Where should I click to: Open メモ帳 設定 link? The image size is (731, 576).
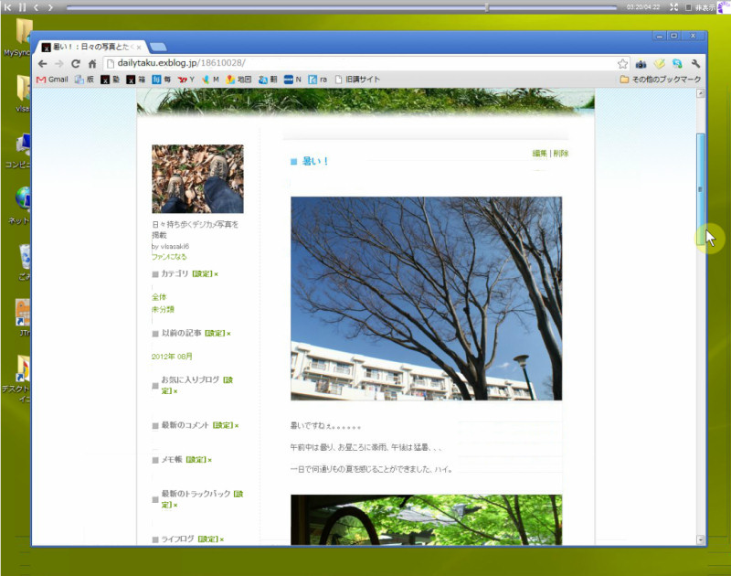pyautogui.click(x=196, y=459)
